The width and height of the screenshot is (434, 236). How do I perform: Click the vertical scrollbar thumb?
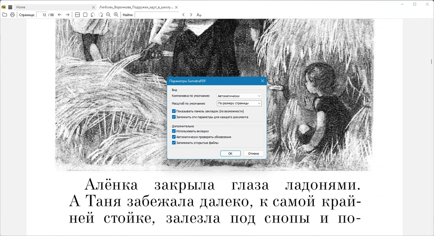(x=431, y=62)
